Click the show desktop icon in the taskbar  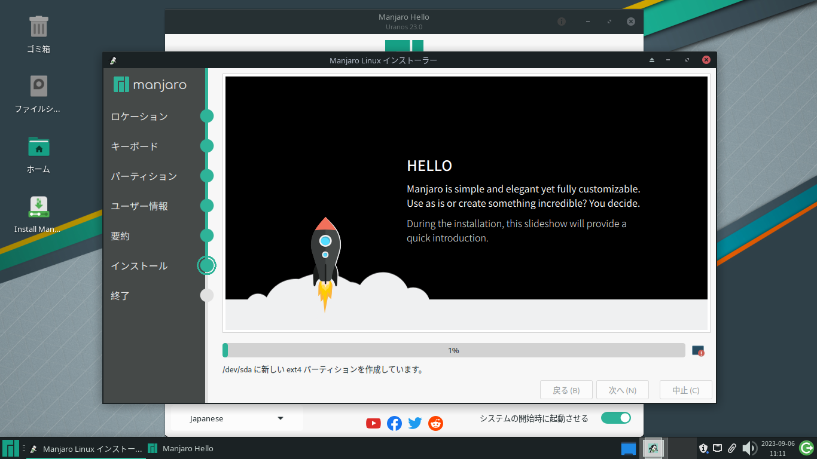tap(628, 448)
